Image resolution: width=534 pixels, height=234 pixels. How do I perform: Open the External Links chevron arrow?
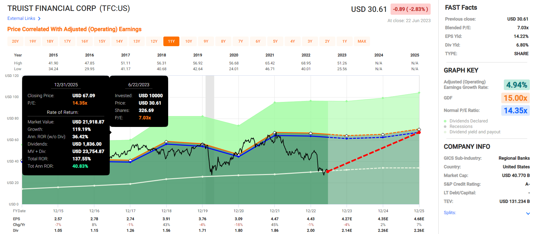click(39, 19)
